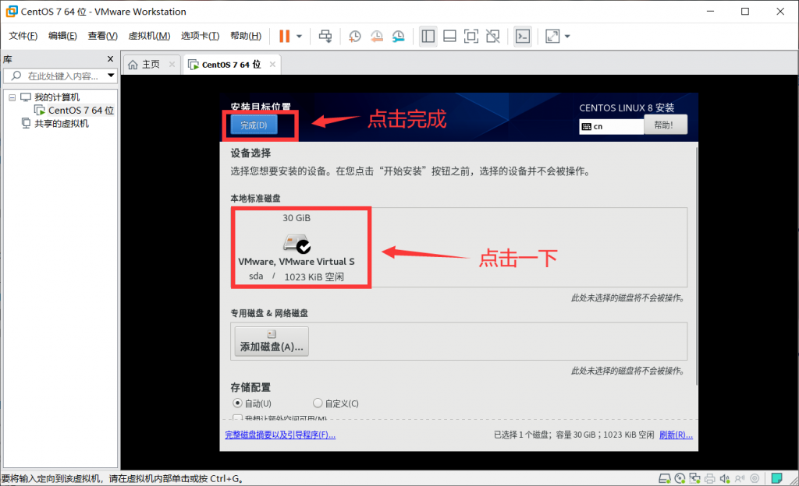
Task: Click the cn keyboard layout indicator
Action: point(611,127)
